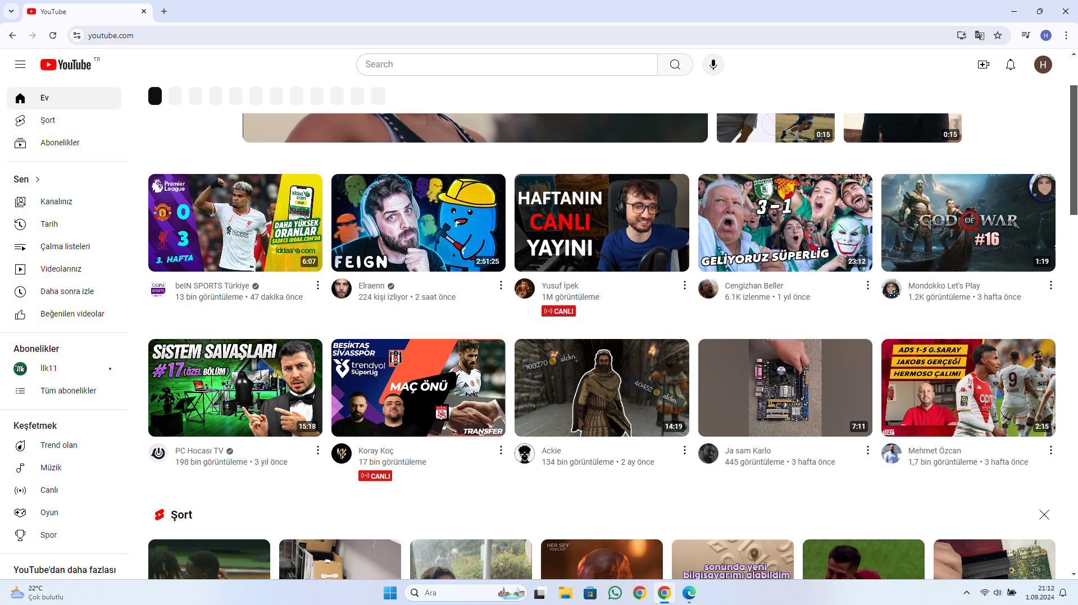Open Google Translate for this page
The image size is (1078, 605).
(980, 35)
